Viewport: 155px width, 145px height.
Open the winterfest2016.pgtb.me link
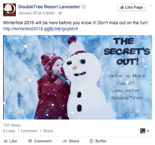pos(41,29)
